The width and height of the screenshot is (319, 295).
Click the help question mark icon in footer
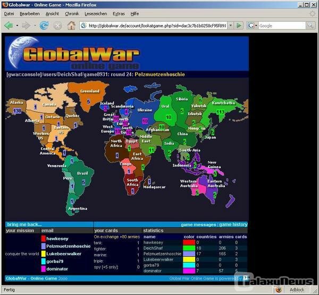(x=246, y=278)
